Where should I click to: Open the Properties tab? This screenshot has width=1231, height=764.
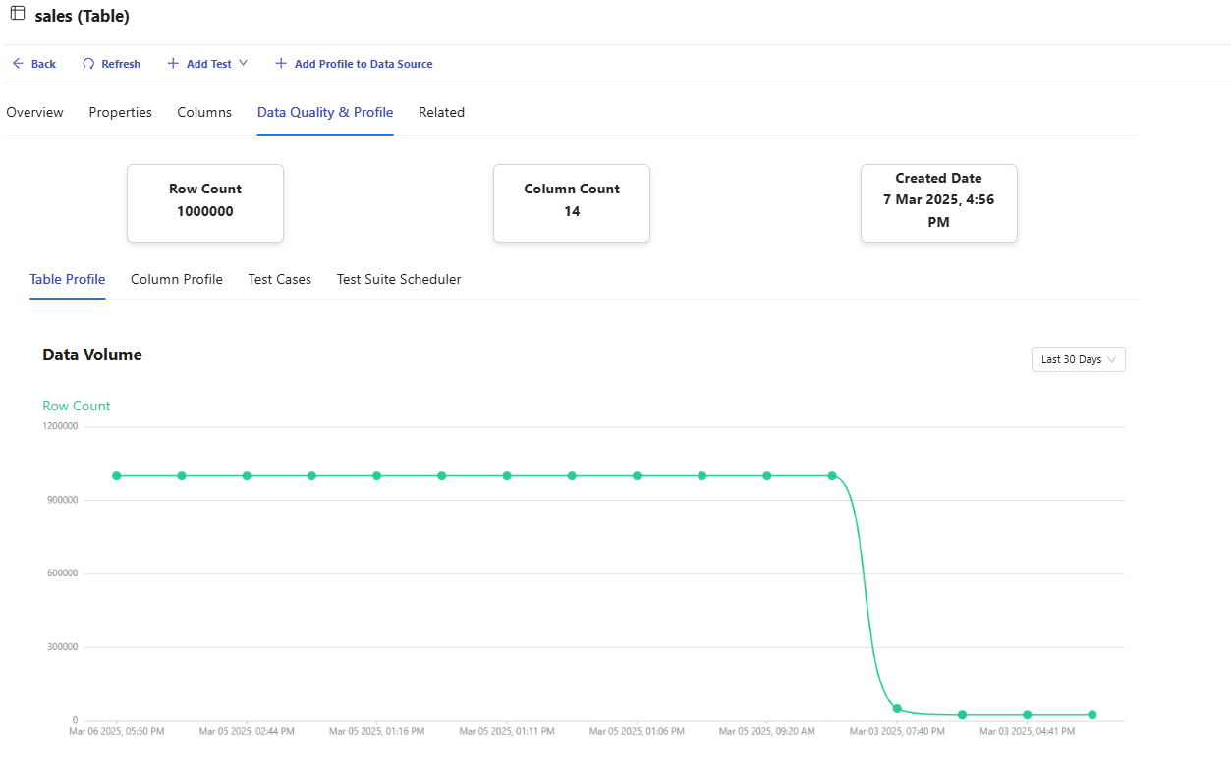[x=120, y=112]
